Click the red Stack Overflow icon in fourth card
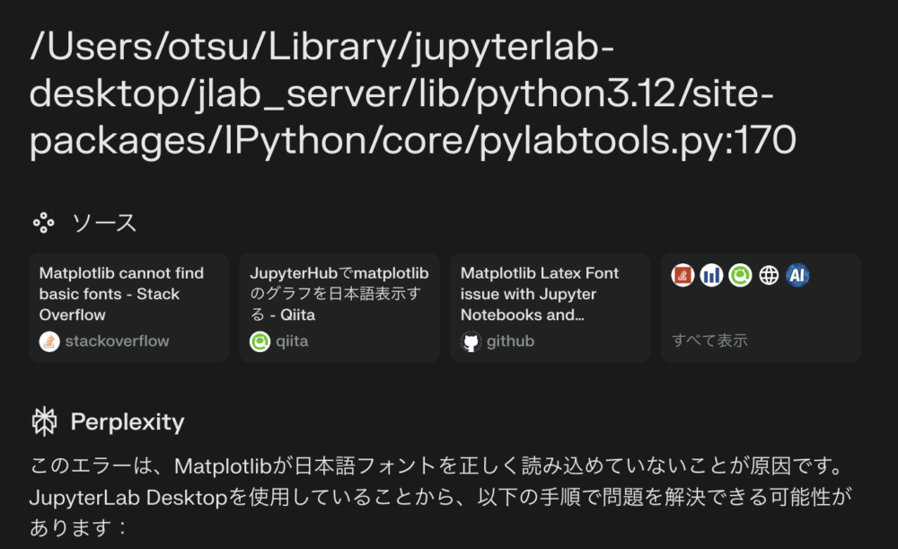Screen dimensions: 898x549 point(682,276)
